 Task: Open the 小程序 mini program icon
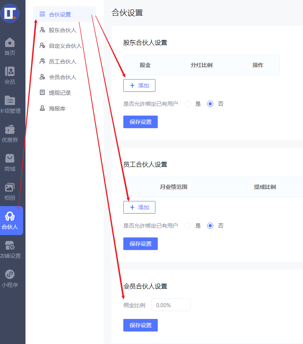[10, 274]
